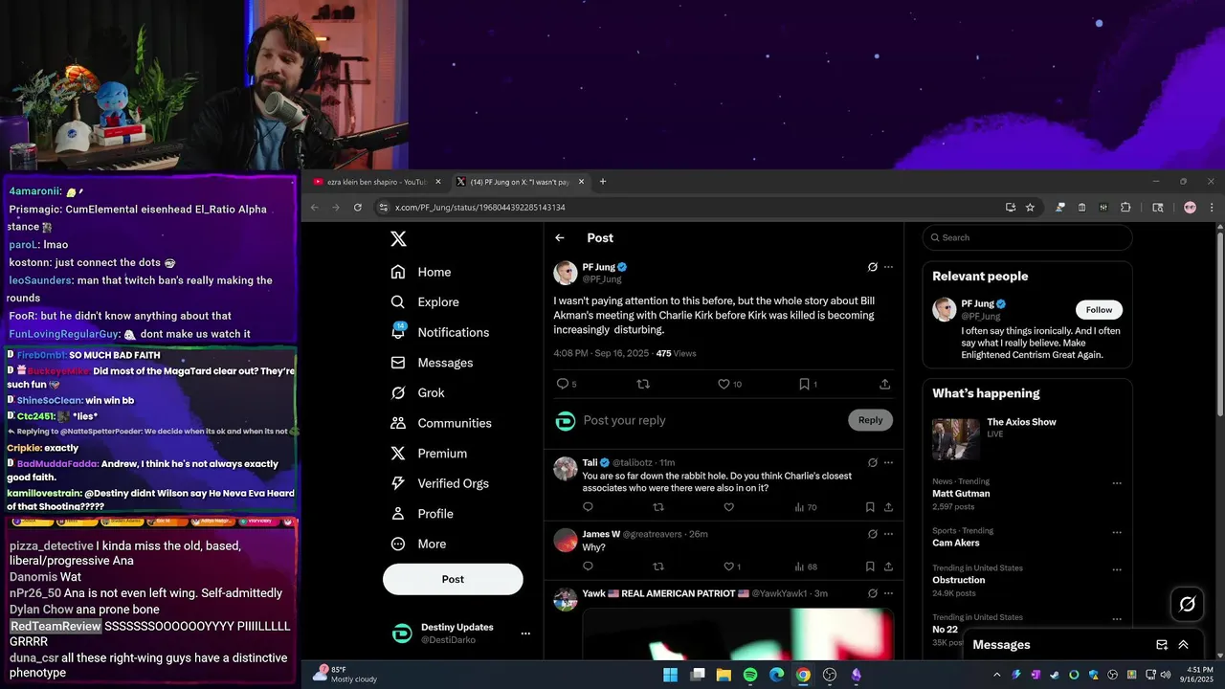Open more options on James W's reply
Screen dimensions: 1225x689
click(x=888, y=534)
